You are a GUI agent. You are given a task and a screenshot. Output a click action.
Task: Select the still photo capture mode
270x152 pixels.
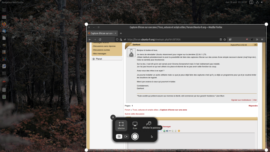click(119, 136)
